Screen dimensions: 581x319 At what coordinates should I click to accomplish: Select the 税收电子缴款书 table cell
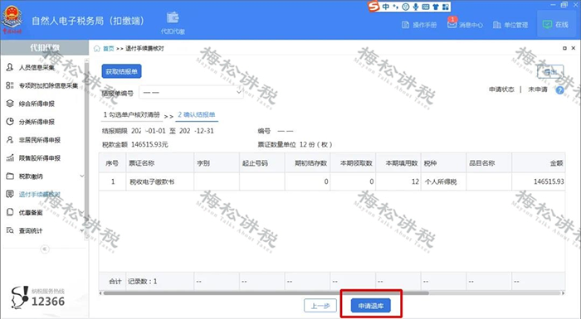click(x=159, y=181)
